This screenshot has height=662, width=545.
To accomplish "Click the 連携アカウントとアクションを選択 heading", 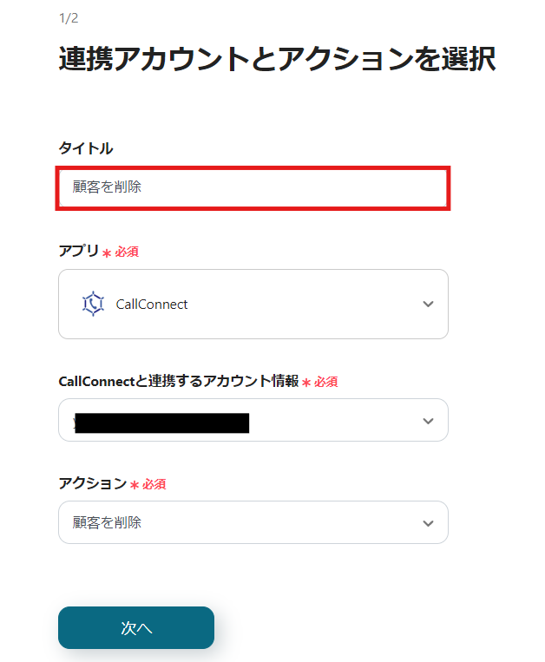I will 277,59.
